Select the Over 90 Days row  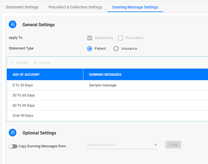coord(107,116)
